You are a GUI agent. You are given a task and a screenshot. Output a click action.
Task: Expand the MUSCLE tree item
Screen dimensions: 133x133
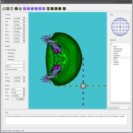112,64
